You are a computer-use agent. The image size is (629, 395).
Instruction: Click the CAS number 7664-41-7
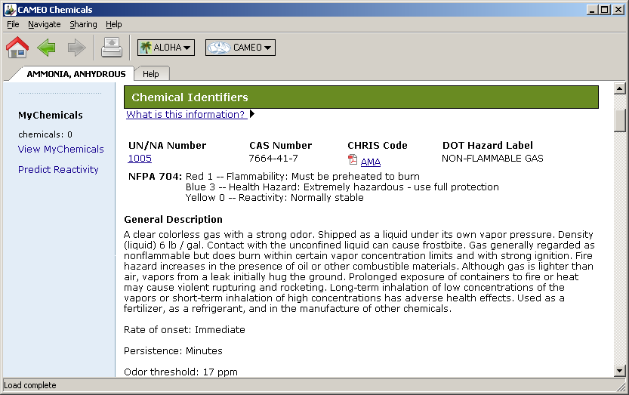[273, 159]
